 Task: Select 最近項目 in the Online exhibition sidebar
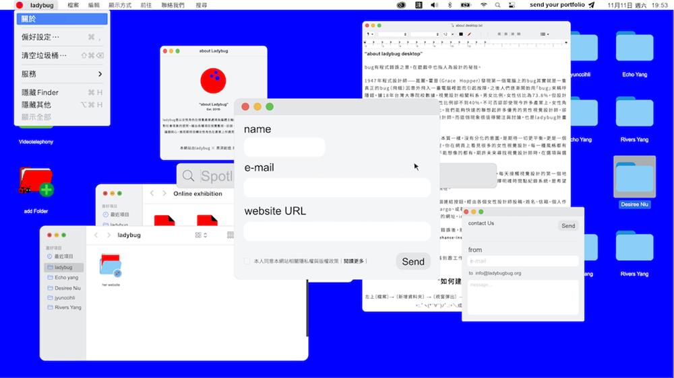[116, 214]
